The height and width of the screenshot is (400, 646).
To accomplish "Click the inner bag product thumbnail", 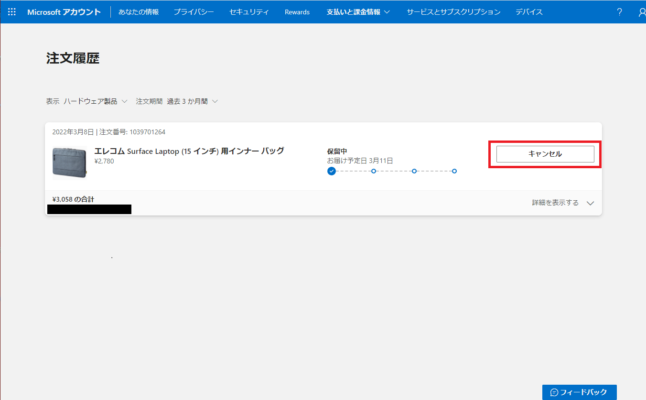I will (70, 162).
